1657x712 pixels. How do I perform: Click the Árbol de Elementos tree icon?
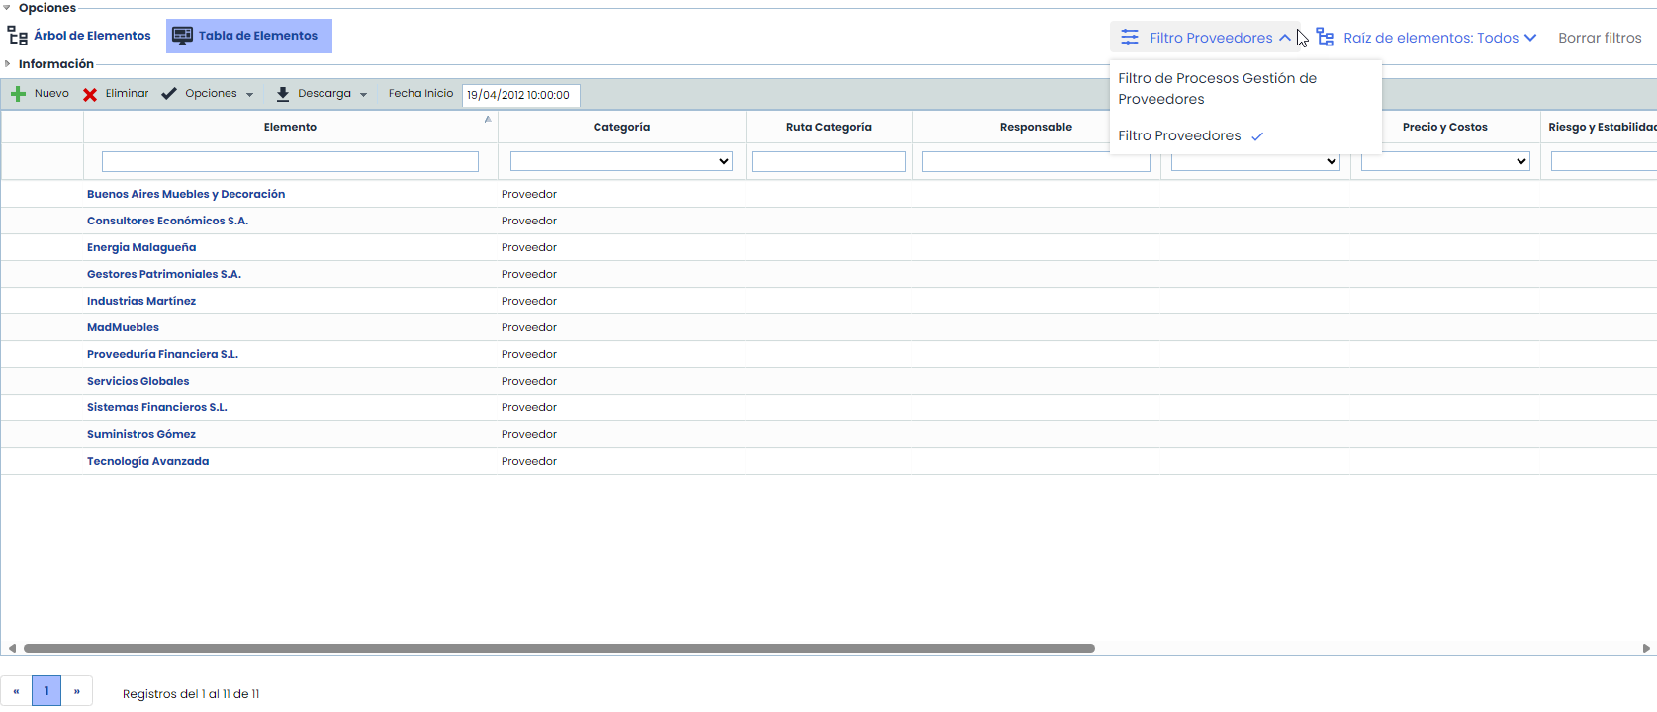click(18, 37)
